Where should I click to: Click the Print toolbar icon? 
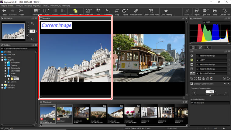coord(215,11)
